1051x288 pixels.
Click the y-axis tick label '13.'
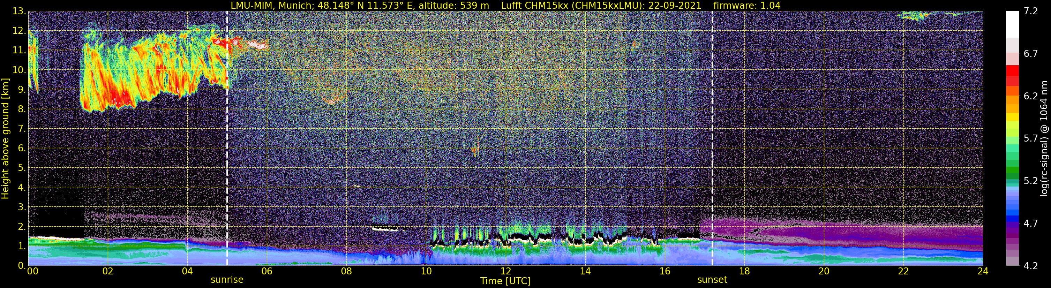click(19, 12)
